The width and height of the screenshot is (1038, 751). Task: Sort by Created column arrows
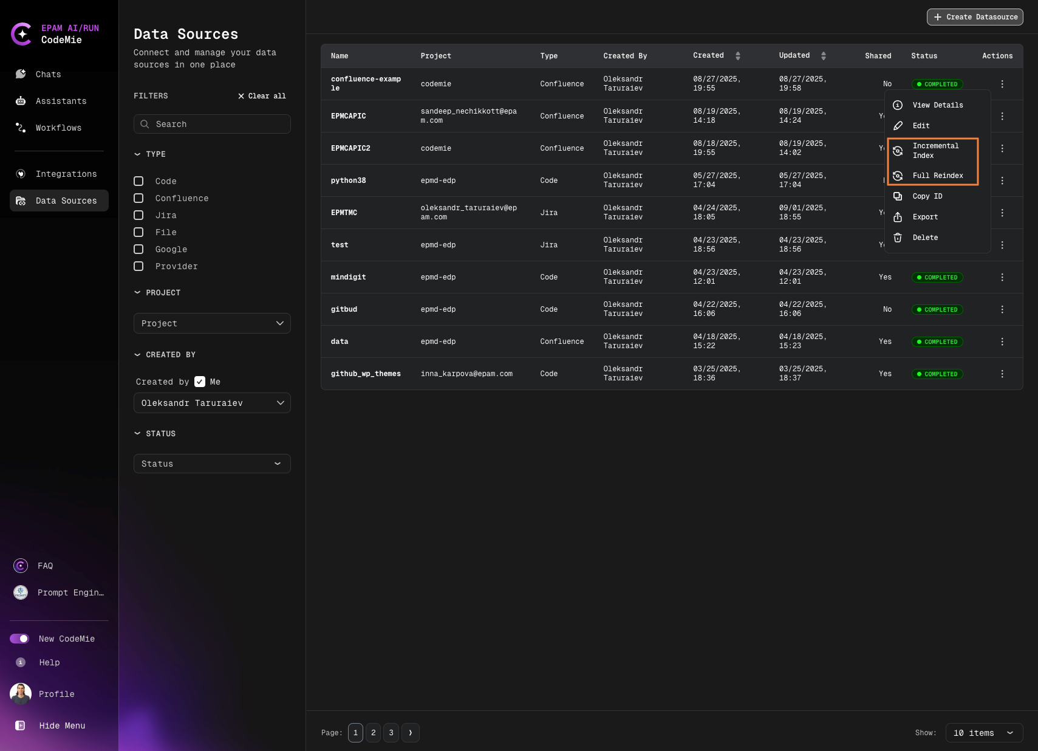[737, 56]
